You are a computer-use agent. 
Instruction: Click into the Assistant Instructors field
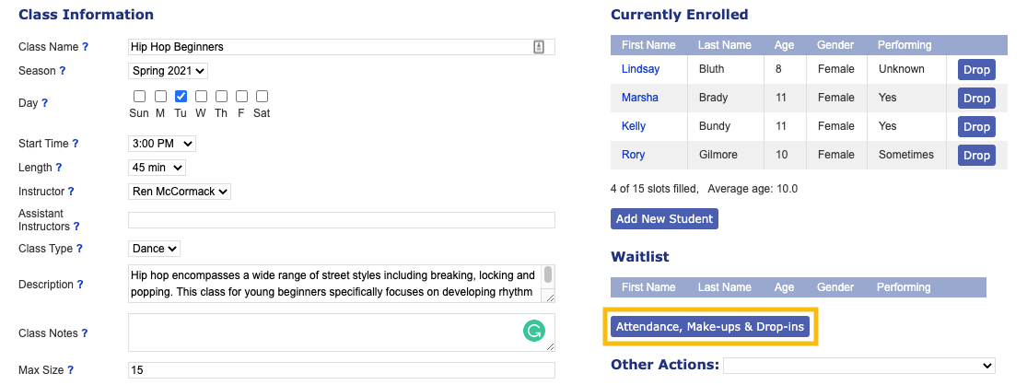[x=341, y=220]
